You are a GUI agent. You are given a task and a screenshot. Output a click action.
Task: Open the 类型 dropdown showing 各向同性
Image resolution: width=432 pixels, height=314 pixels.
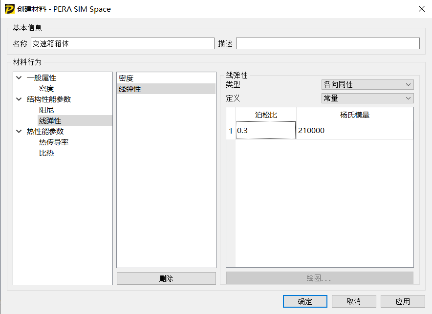tap(367, 84)
